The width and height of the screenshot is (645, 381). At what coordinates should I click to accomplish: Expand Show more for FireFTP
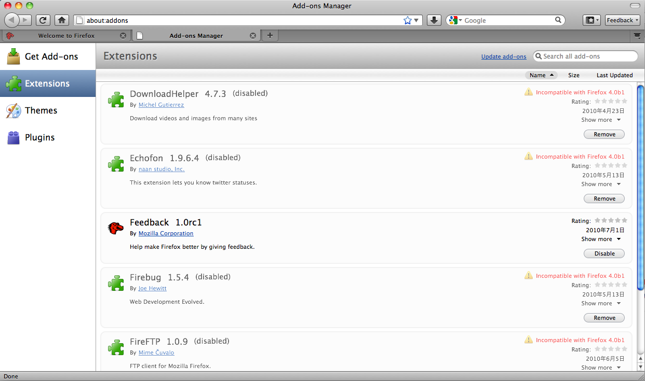click(x=601, y=368)
